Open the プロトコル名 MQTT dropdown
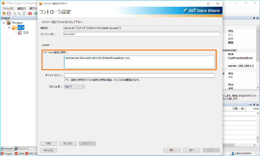This screenshot has height=156, width=260. coord(74,87)
